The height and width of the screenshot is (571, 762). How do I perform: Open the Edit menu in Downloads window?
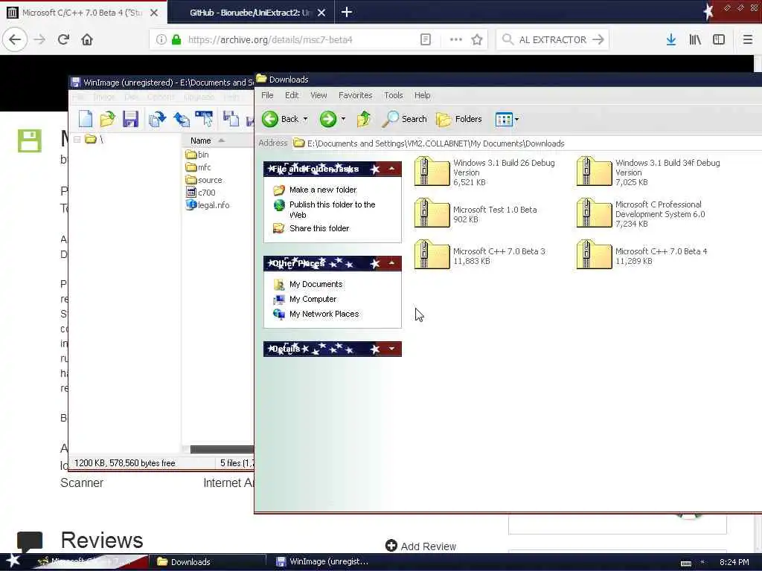point(292,95)
